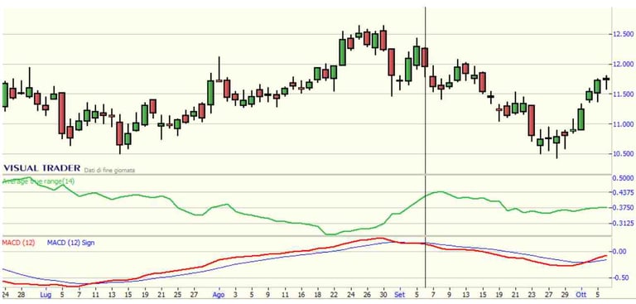Click the '22' date label on time axis
The width and height of the screenshot is (636, 304).
click(x=335, y=295)
